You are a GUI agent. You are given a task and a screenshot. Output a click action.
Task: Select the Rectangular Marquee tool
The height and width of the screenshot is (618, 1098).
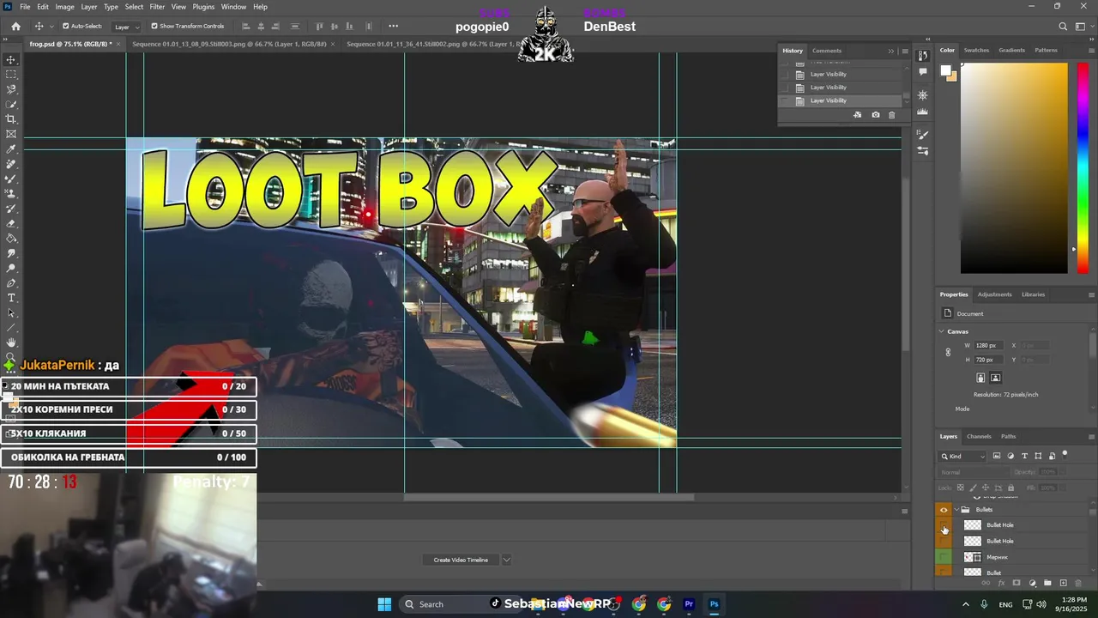[x=11, y=75]
